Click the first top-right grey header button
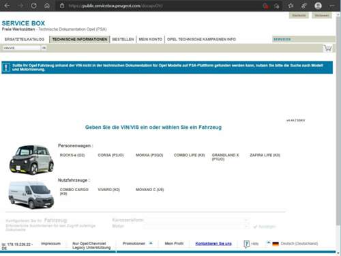This screenshot has height=256, width=341. [299, 16]
